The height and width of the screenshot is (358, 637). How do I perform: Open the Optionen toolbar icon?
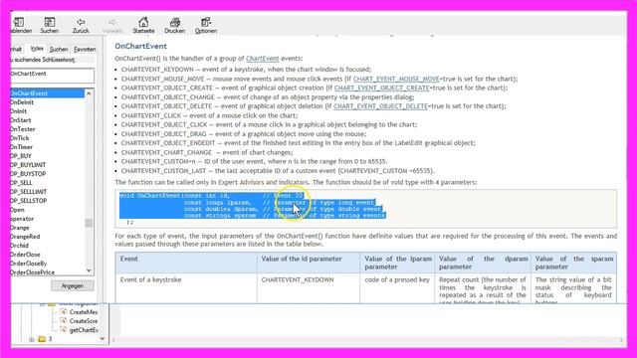tap(206, 25)
